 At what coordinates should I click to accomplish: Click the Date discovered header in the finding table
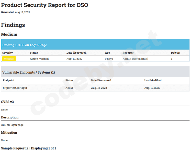[76, 53]
